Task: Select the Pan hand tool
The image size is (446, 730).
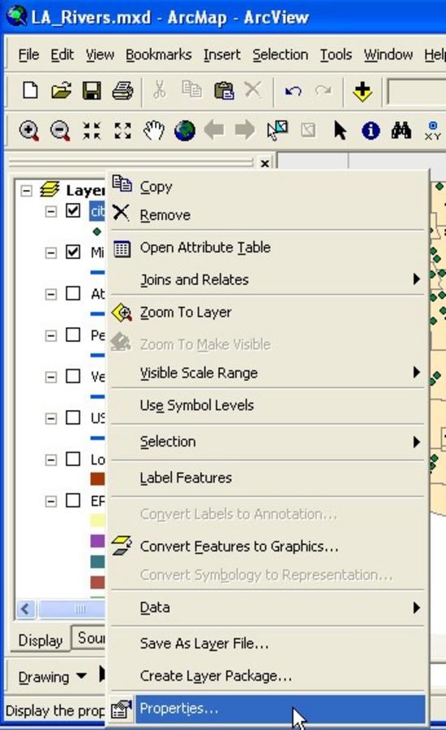Action: (x=153, y=131)
